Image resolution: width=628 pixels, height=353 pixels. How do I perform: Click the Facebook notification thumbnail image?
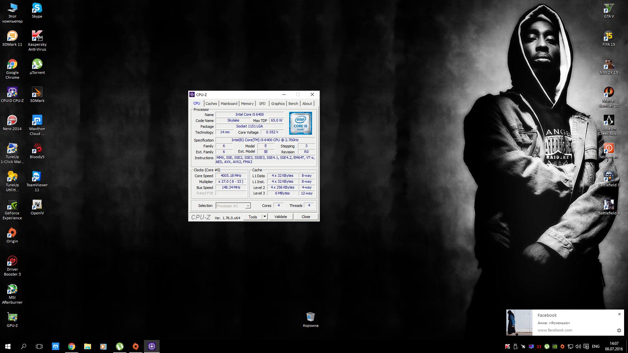(519, 323)
